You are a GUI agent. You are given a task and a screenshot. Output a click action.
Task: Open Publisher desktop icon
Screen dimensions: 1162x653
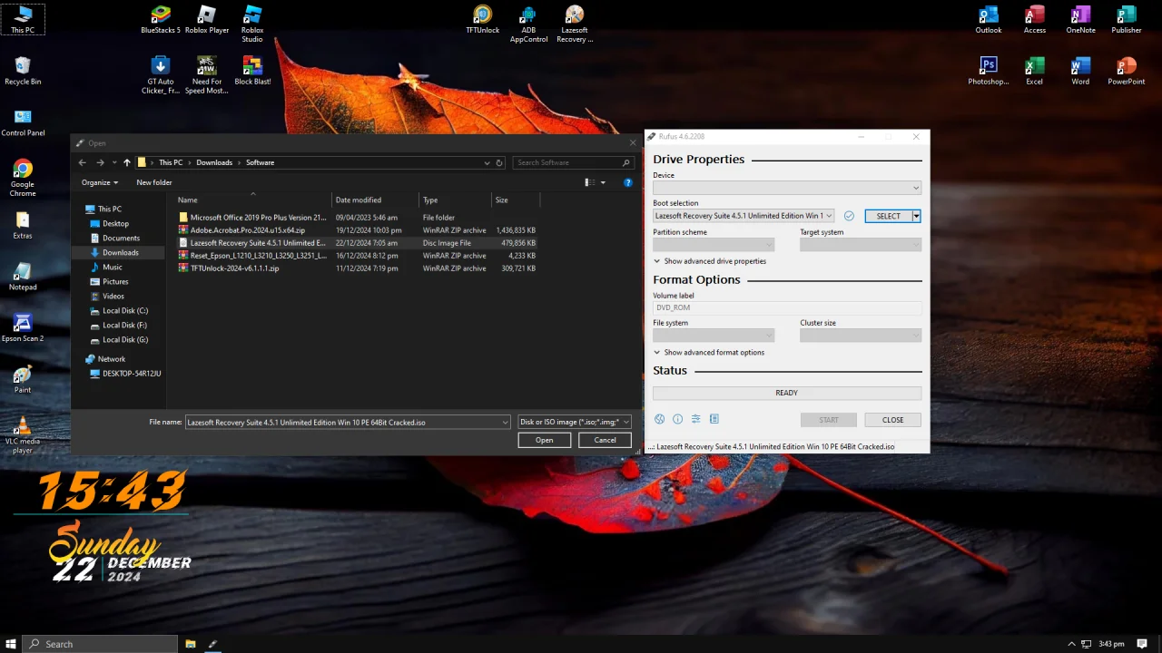(x=1127, y=20)
